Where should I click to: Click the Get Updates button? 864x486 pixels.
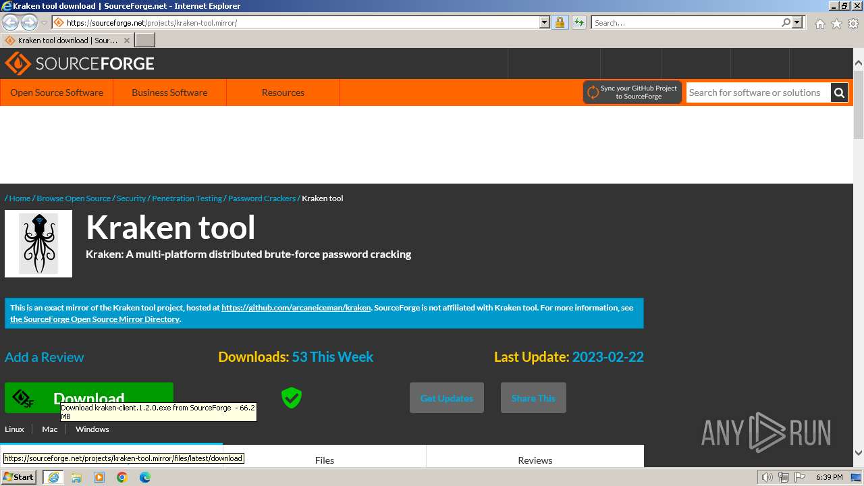447,398
